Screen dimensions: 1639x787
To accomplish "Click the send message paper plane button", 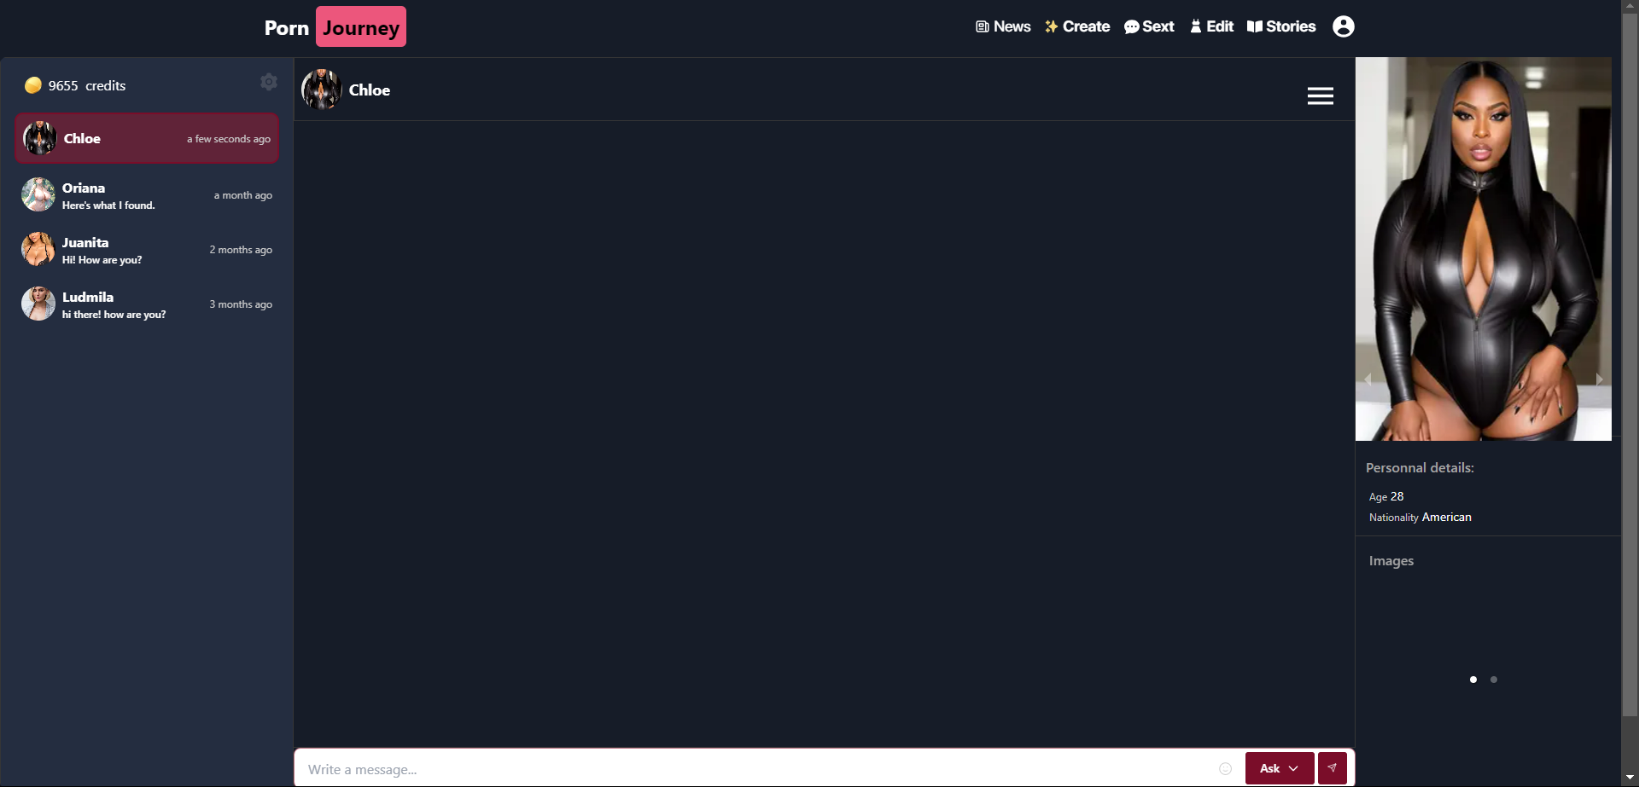I will pyautogui.click(x=1332, y=768).
